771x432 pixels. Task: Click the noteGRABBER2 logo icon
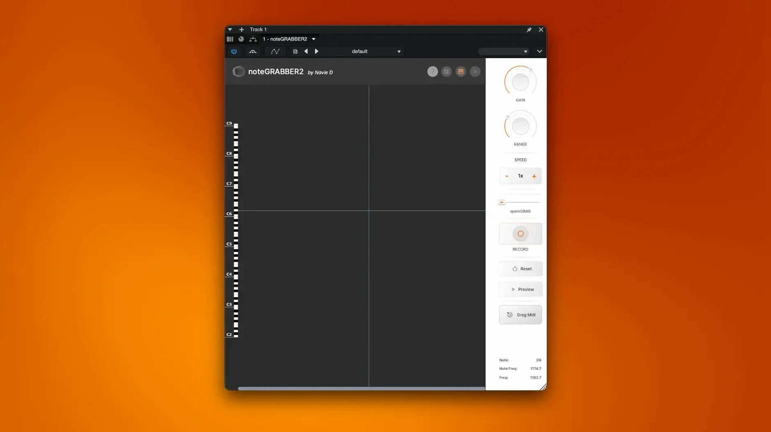tap(238, 71)
